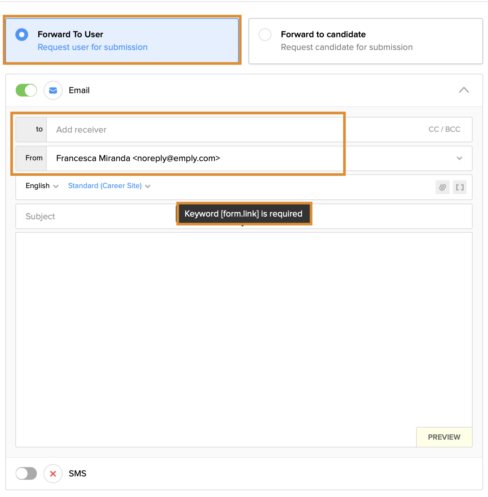Enable the SMS toggle switch
Image resolution: width=488 pixels, height=497 pixels.
(26, 474)
